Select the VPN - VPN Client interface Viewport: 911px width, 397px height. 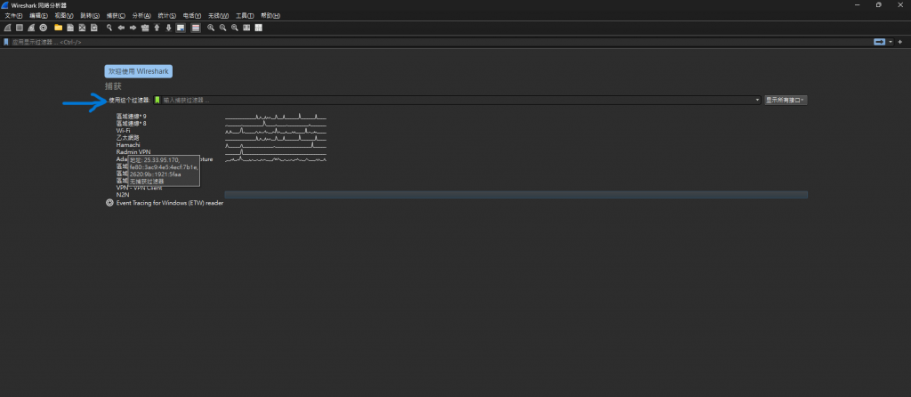point(139,188)
